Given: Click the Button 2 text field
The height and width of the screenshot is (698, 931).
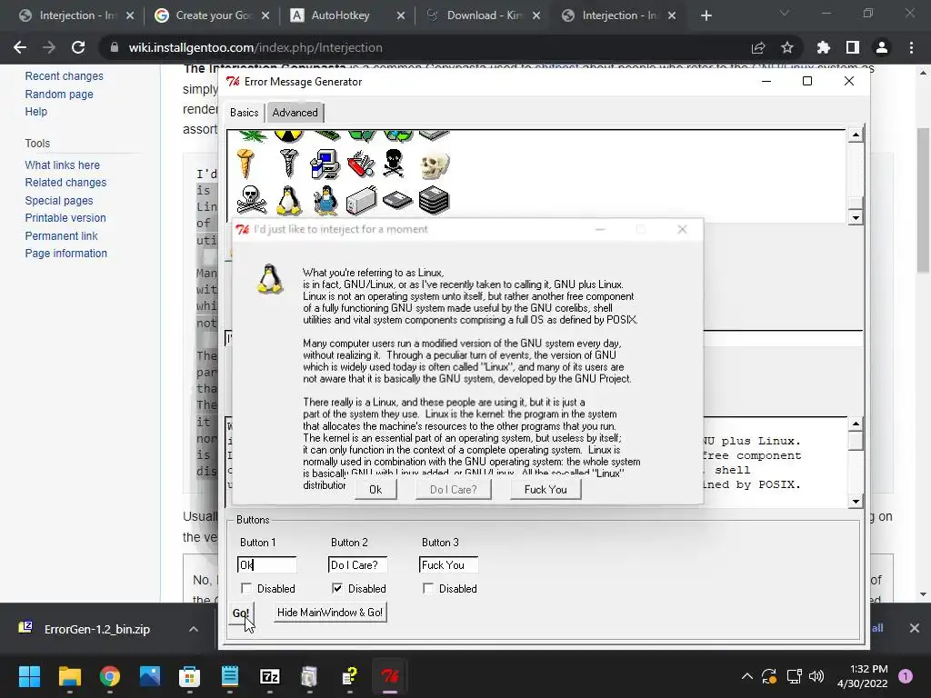Looking at the screenshot, I should (x=357, y=565).
